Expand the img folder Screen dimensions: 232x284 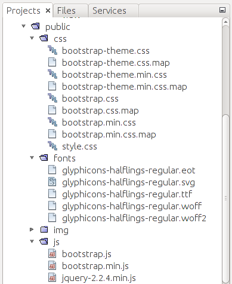click(x=32, y=230)
